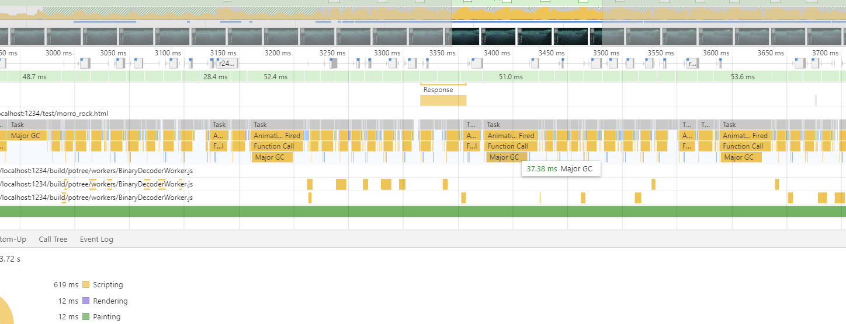Viewport: 846px width, 324px height.
Task: Select Animation Frame Fired under 53.6 ms frame
Action: coord(745,135)
